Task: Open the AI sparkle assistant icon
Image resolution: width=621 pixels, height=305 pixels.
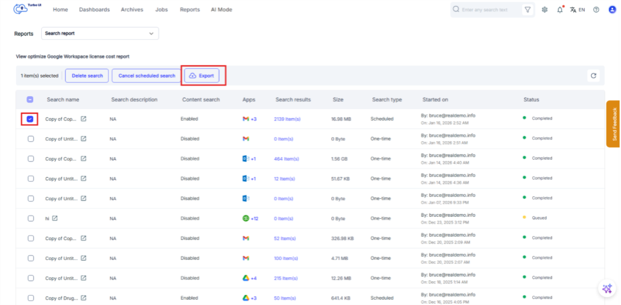Action: 606,288
